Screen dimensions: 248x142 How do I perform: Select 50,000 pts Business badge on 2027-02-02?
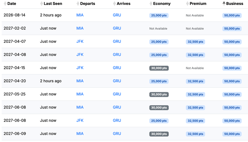[232, 29]
